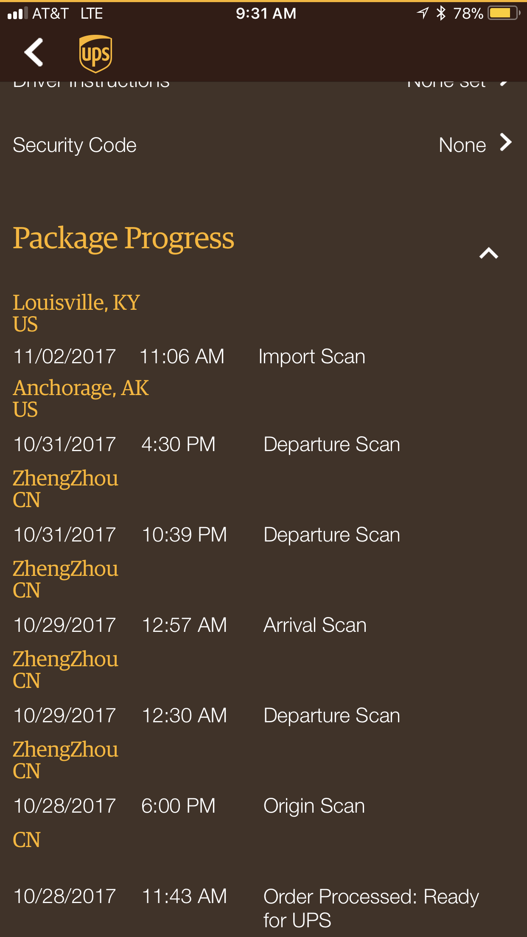Tap the Import Scan status
Viewport: 527px width, 937px height.
click(x=312, y=356)
